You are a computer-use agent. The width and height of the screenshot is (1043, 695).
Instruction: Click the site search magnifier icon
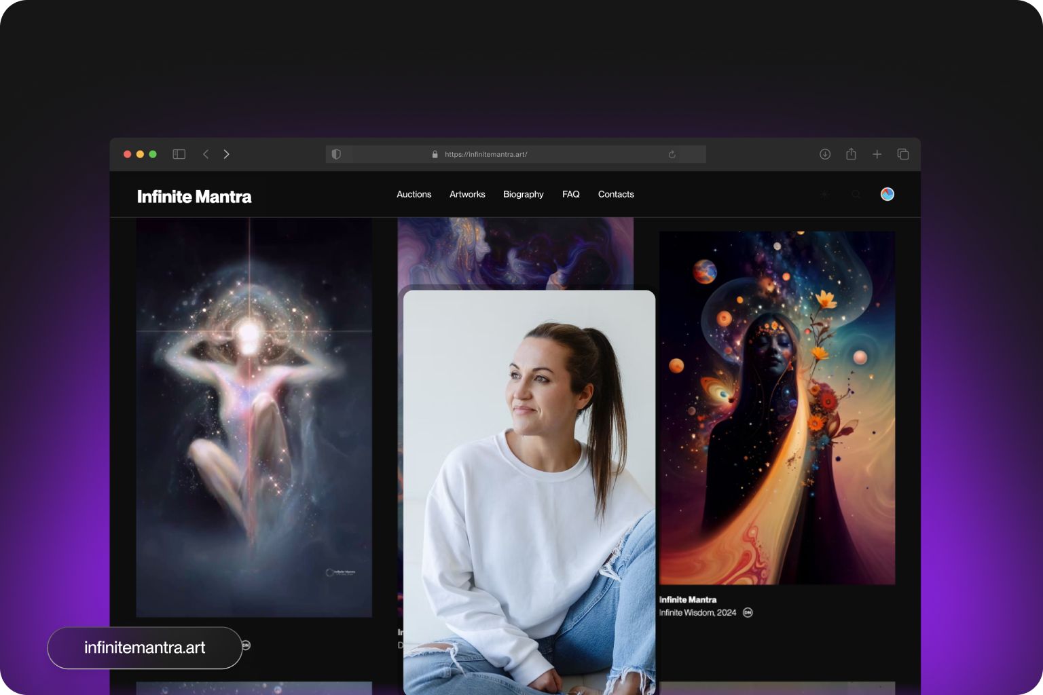click(x=856, y=194)
